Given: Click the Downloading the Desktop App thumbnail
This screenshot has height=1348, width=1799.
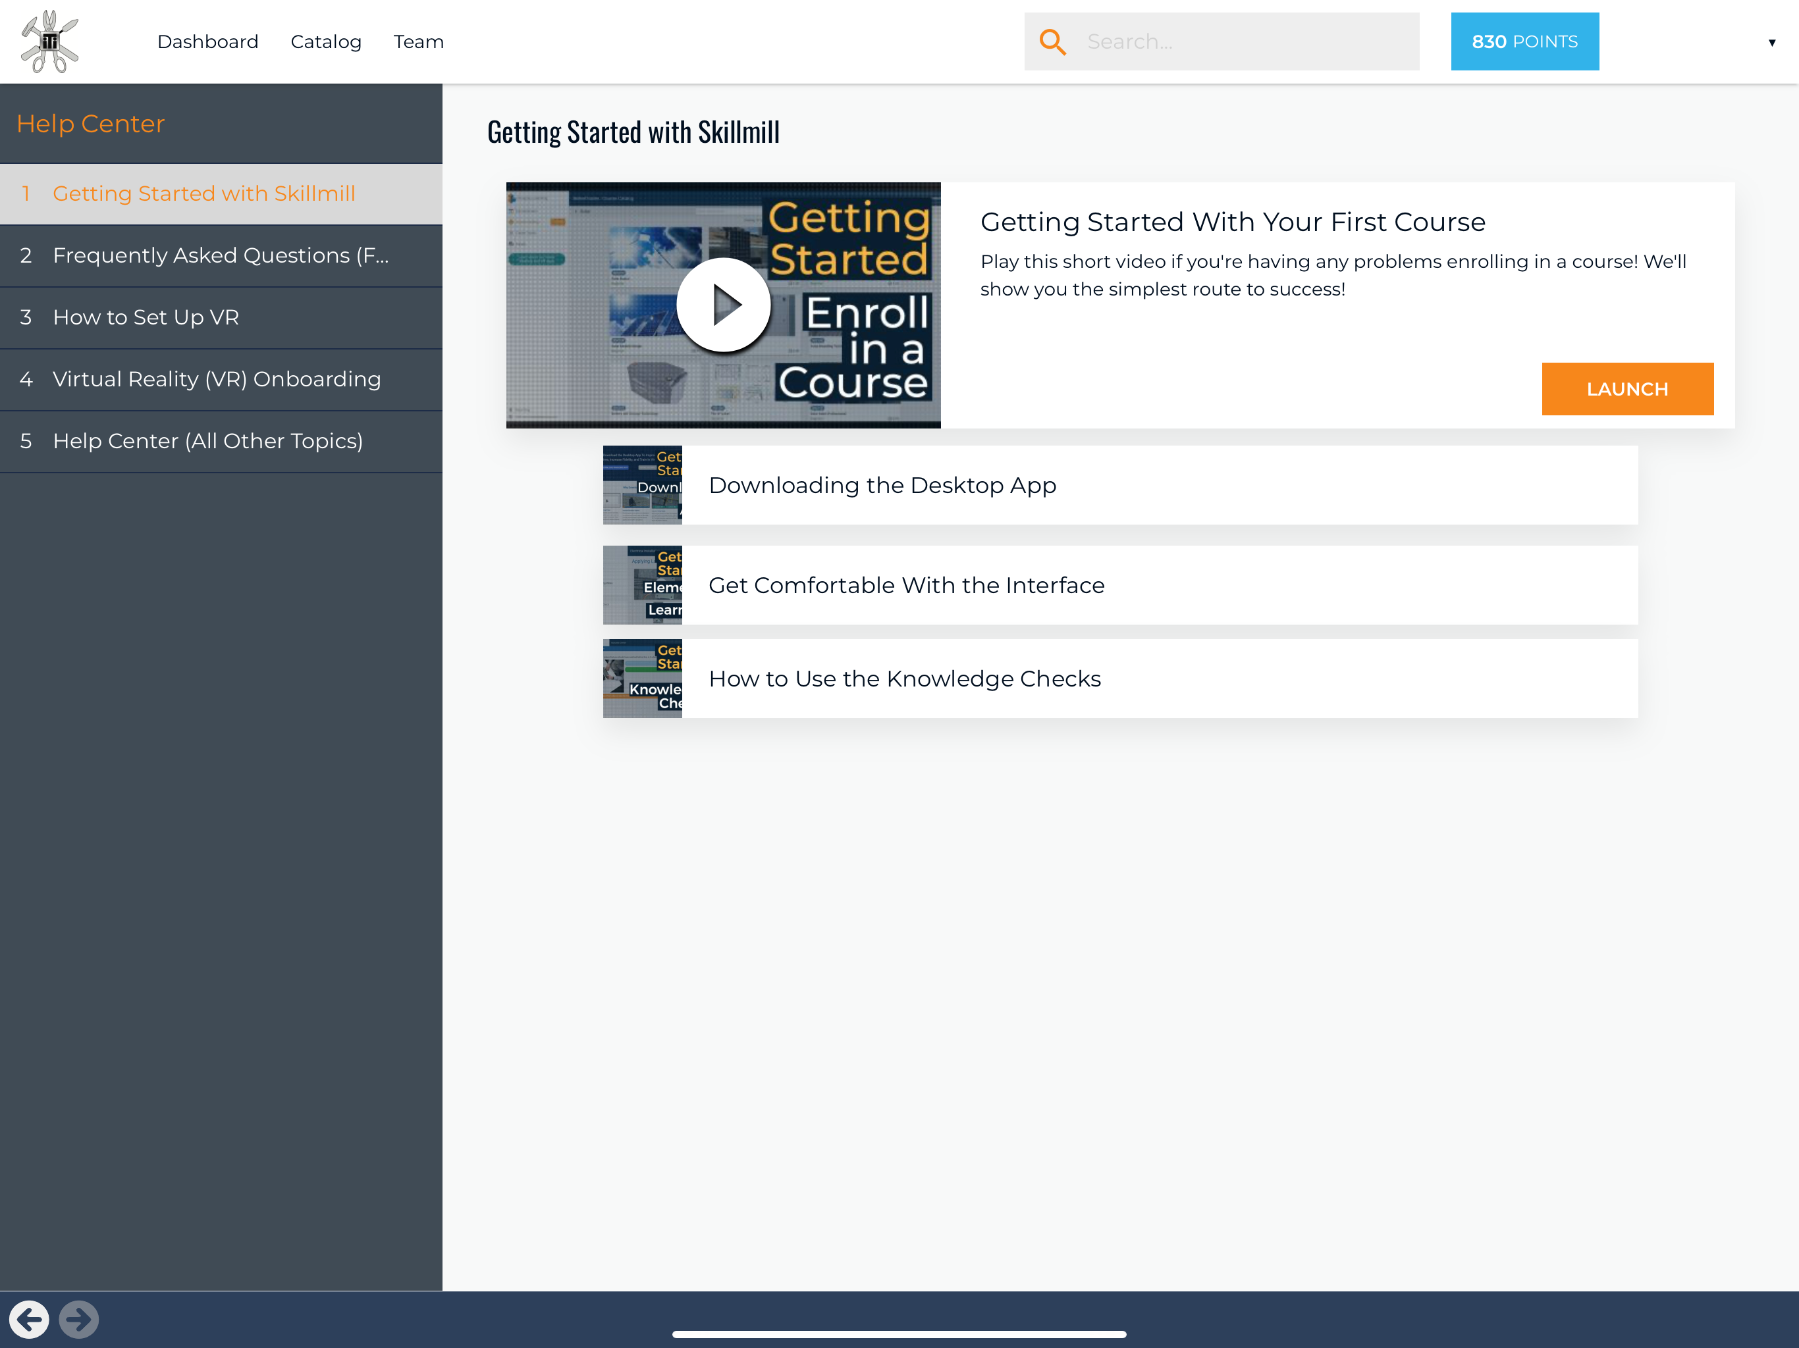Looking at the screenshot, I should (643, 485).
